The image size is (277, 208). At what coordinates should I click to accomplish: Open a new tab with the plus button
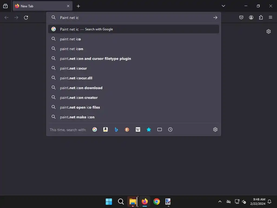pyautogui.click(x=78, y=6)
